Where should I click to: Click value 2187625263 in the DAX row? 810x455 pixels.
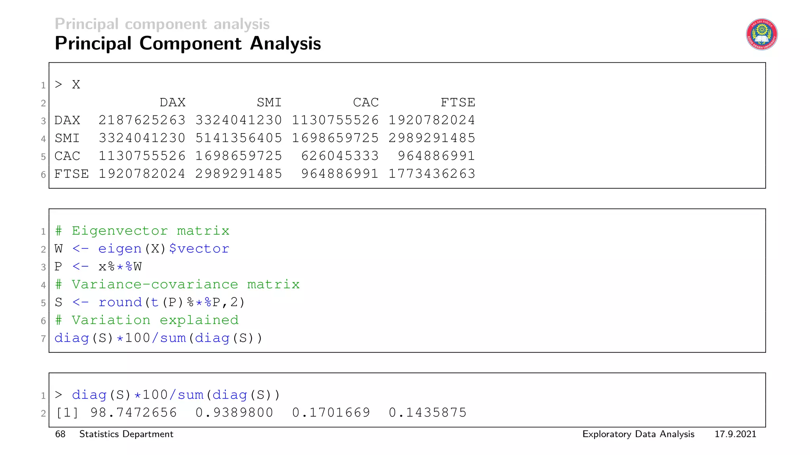tap(142, 120)
